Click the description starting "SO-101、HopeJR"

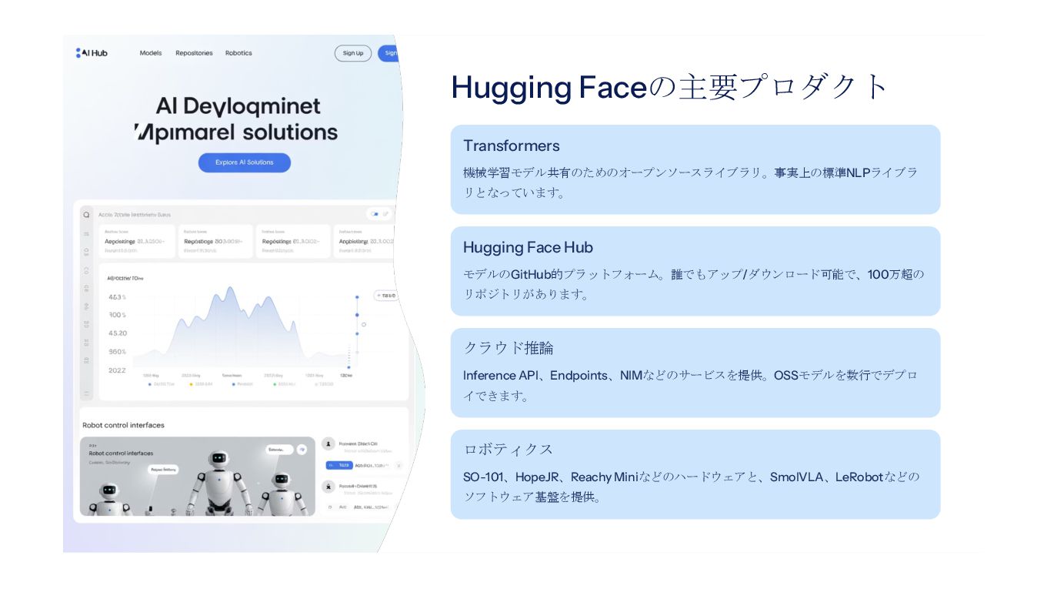point(692,487)
